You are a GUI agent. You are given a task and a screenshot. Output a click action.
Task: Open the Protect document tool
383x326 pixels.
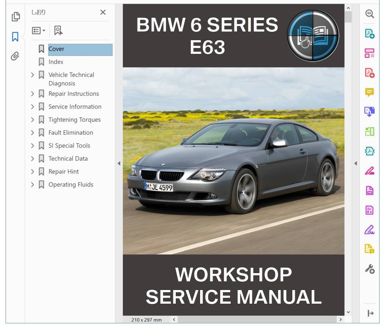pyautogui.click(x=370, y=191)
